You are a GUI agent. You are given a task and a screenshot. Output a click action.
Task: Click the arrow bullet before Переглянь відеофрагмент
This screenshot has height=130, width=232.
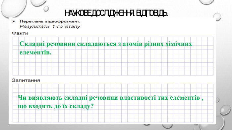point(14,21)
